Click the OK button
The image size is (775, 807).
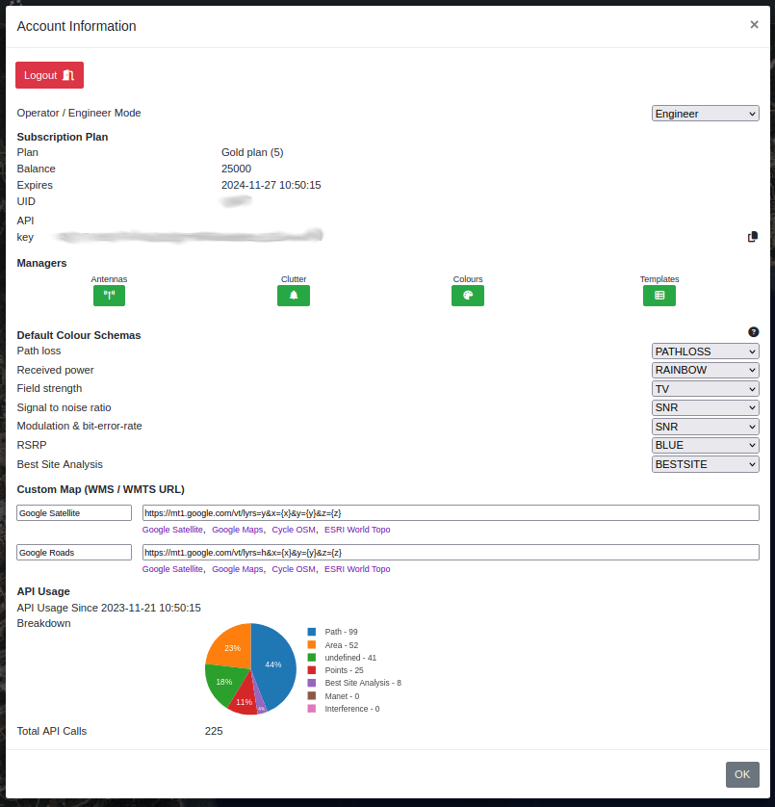[x=741, y=774]
